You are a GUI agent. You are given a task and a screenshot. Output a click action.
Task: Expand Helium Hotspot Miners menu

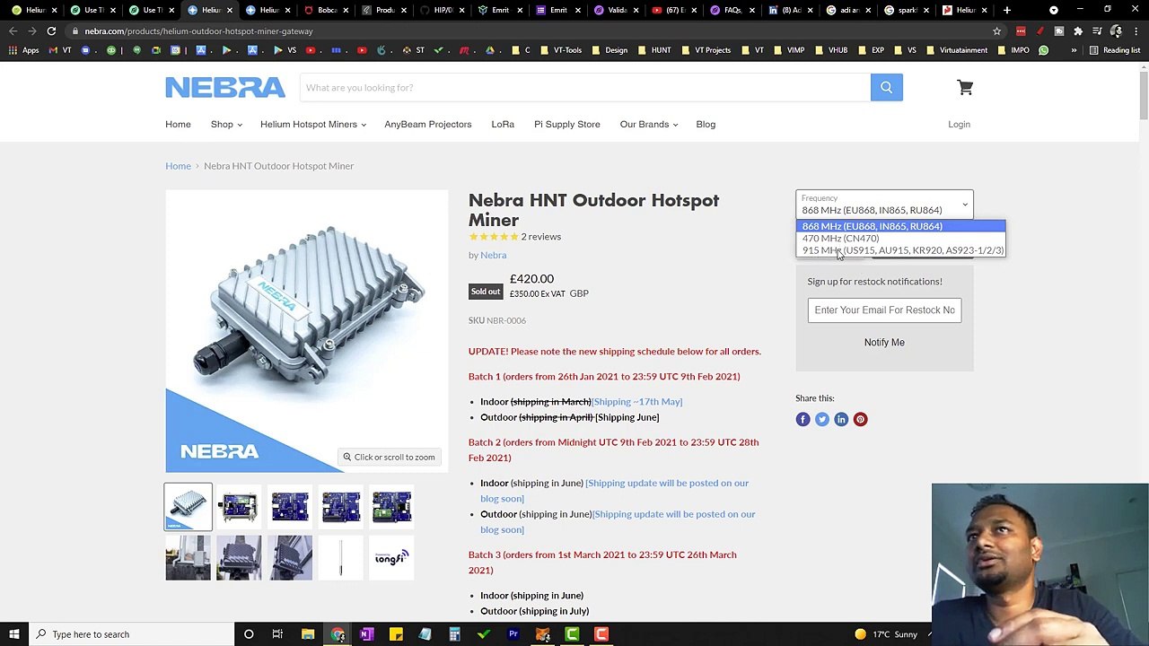pyautogui.click(x=313, y=124)
